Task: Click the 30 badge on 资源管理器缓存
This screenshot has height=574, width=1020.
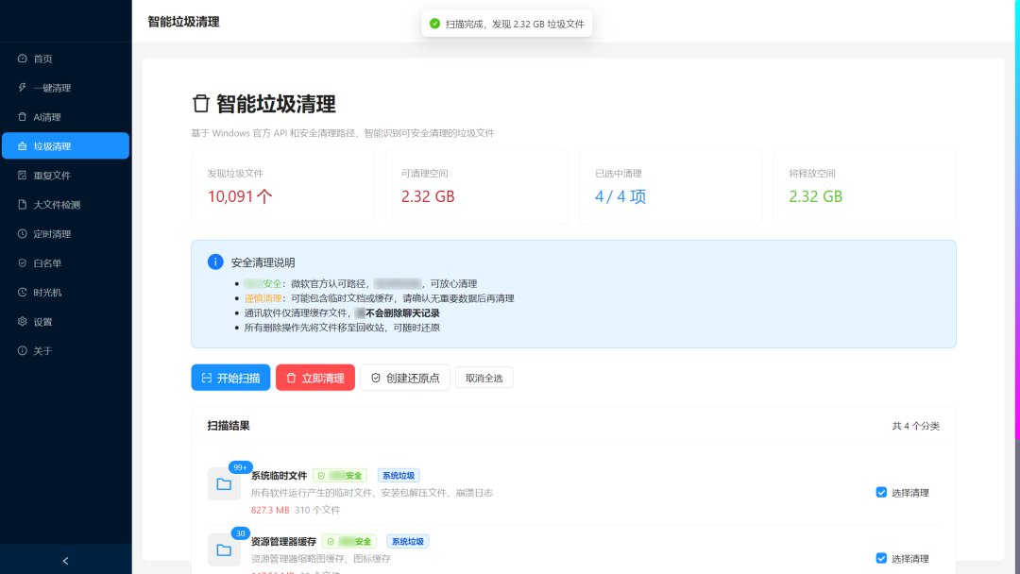Action: [x=241, y=533]
